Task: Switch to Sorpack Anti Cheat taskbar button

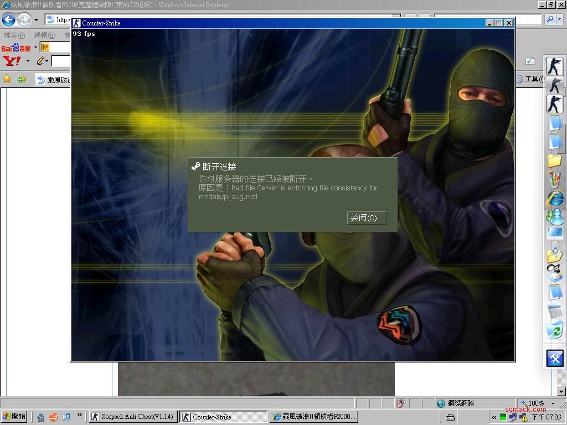Action: pos(132,417)
